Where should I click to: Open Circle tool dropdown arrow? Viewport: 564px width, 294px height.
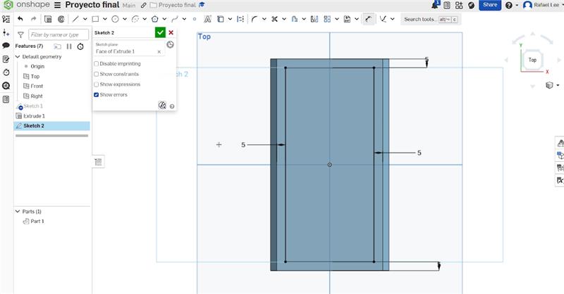point(125,19)
